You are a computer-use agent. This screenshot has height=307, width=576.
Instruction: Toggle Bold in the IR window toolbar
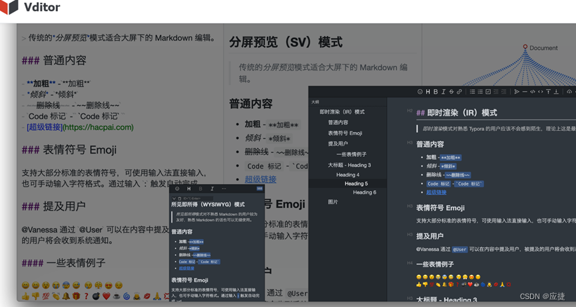pos(435,92)
